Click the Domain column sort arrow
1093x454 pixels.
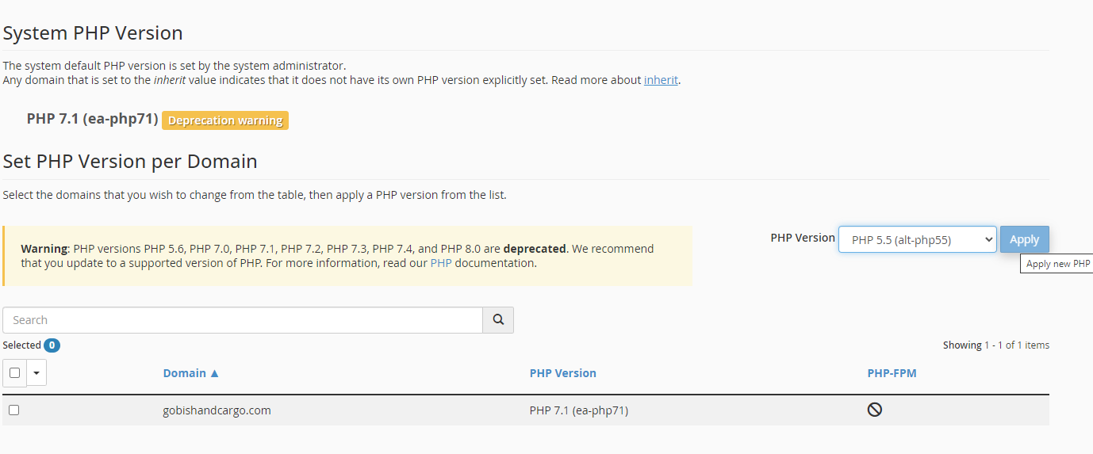(x=215, y=373)
